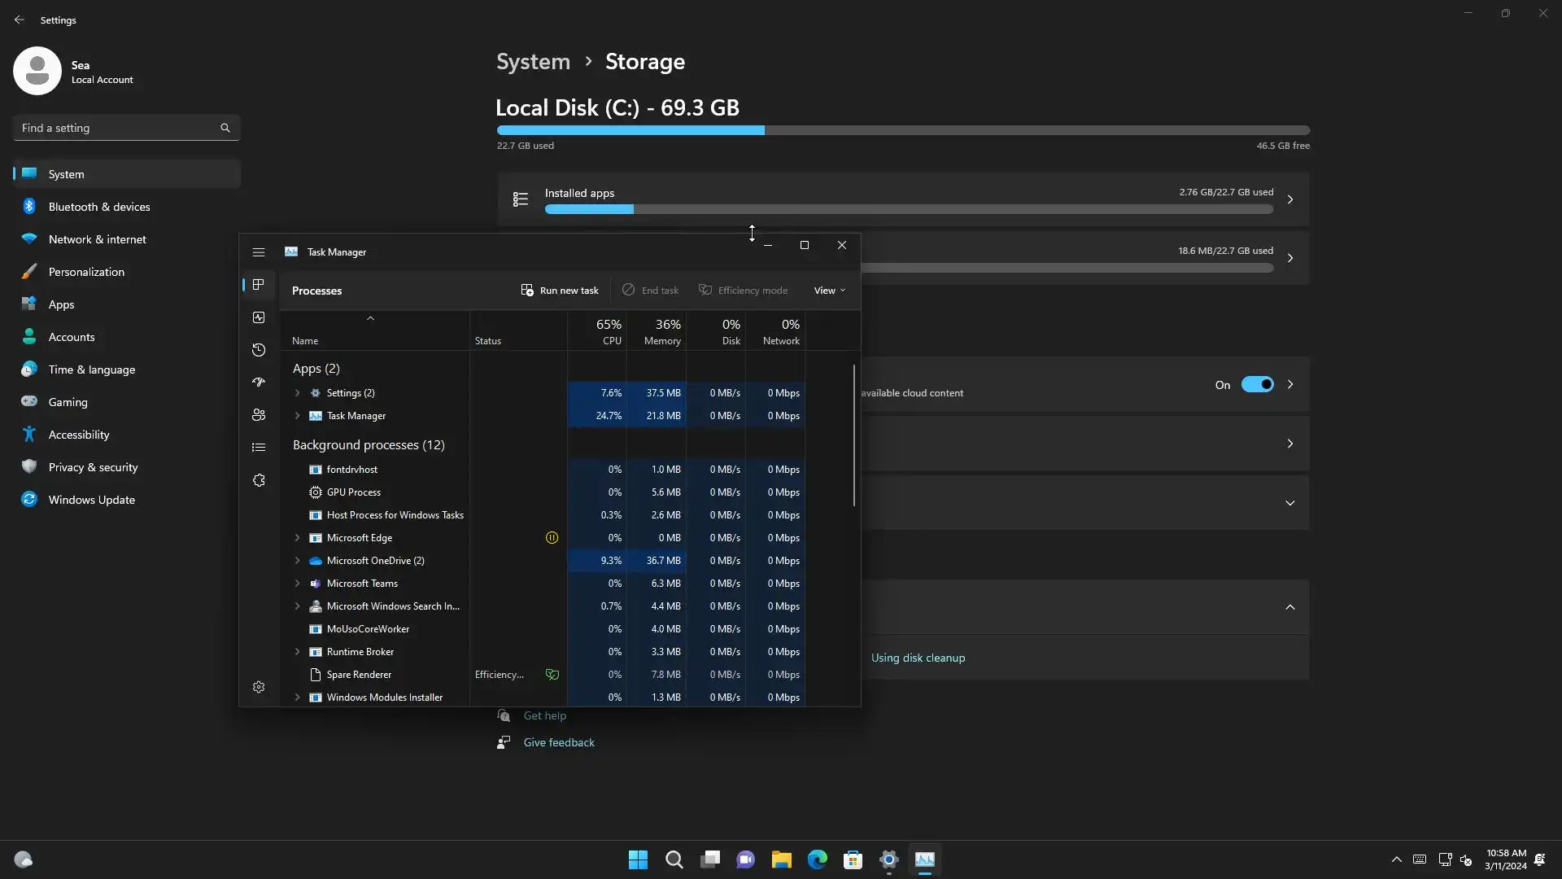Expand Microsoft Teams process row
The width and height of the screenshot is (1562, 879).
coord(297,584)
